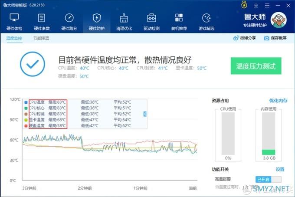Click the download arrow icon in title bar
Screen dimensions: 295x197
(x=256, y=6)
